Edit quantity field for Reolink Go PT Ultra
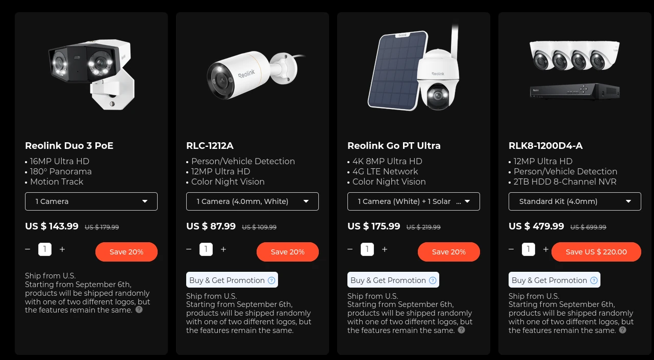The image size is (654, 360). pos(367,249)
